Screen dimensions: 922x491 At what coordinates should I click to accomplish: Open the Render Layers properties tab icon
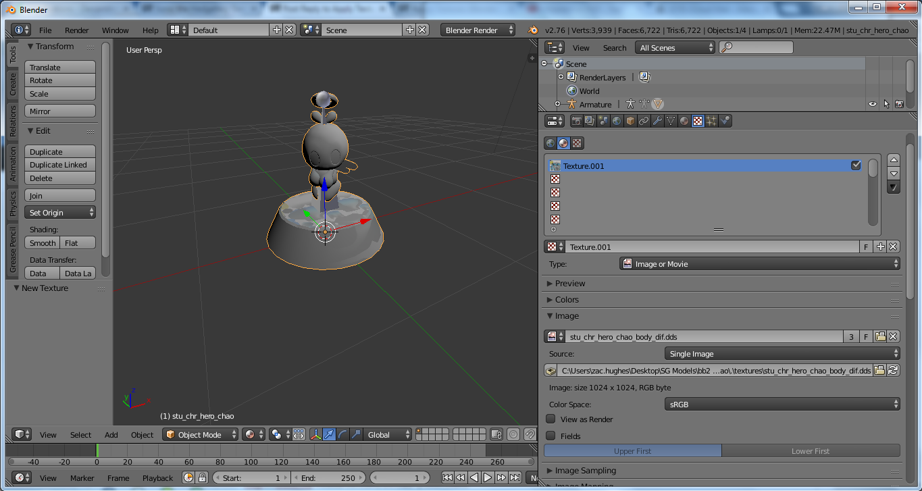(x=590, y=122)
